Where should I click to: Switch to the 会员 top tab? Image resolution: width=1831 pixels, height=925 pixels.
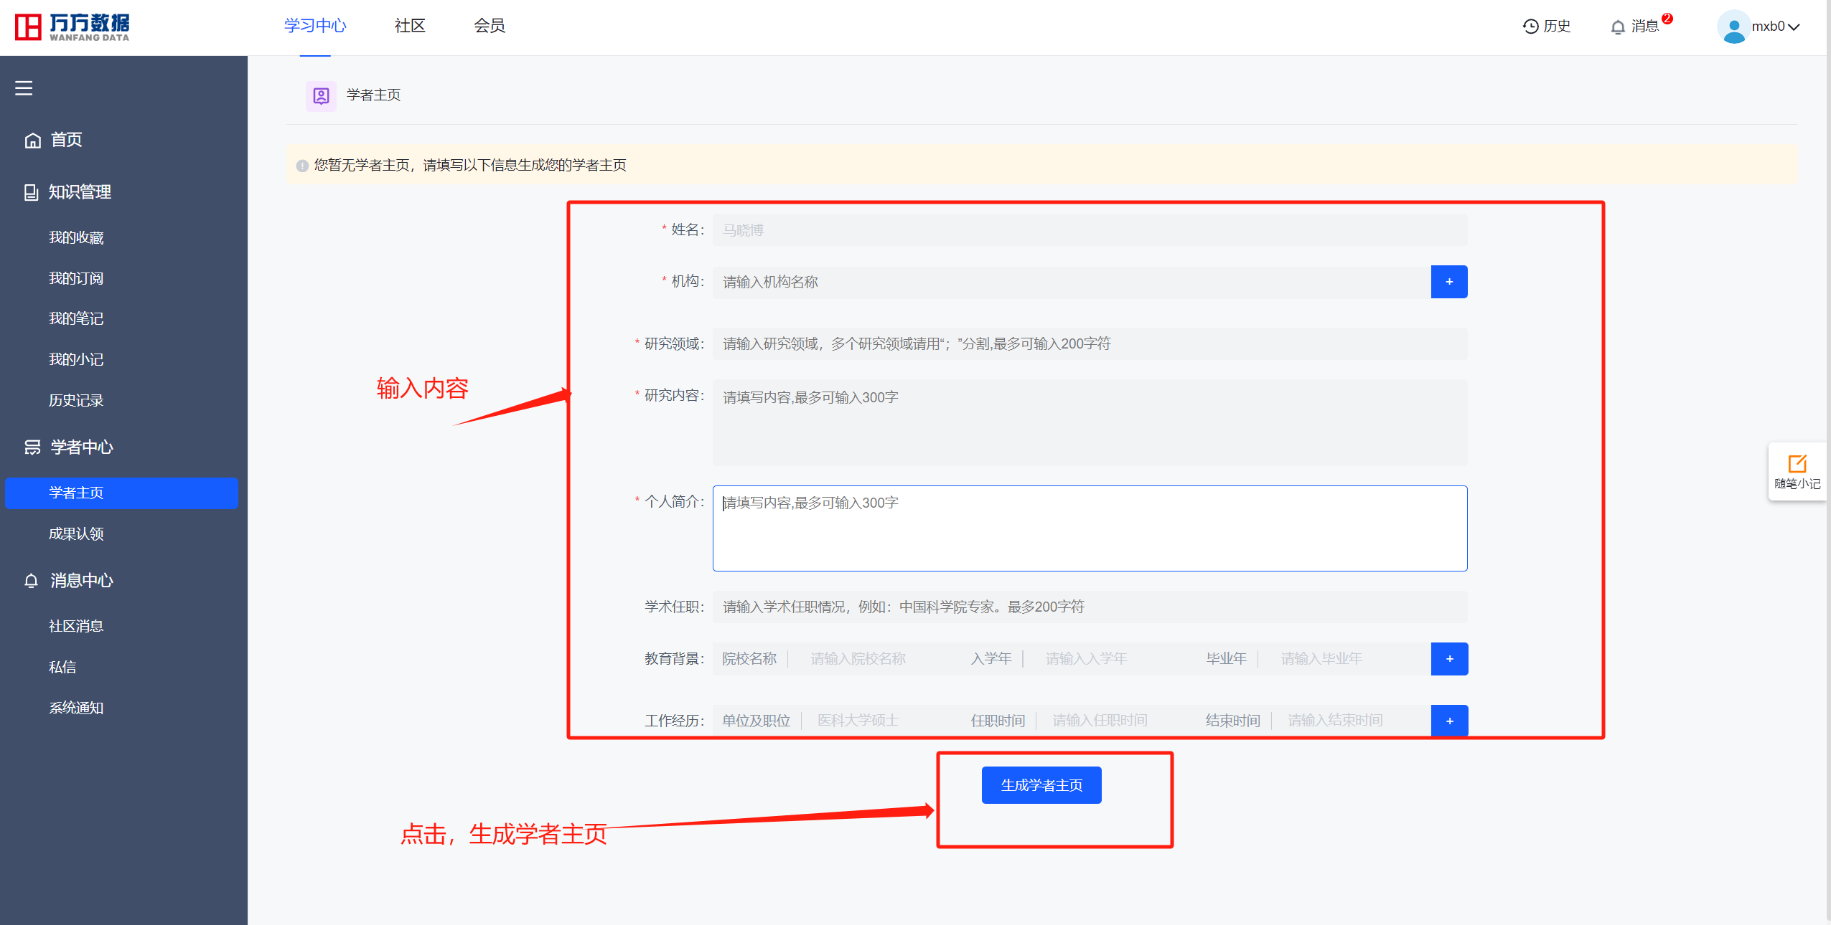[489, 27]
